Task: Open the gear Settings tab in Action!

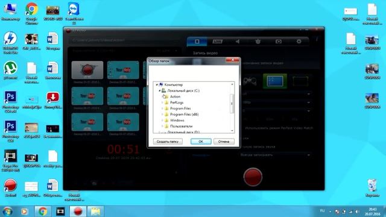Action: click(x=299, y=42)
